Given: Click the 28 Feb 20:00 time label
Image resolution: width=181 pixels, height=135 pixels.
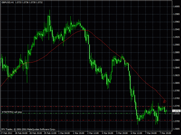Looking at the screenshot, I should point(36,133).
